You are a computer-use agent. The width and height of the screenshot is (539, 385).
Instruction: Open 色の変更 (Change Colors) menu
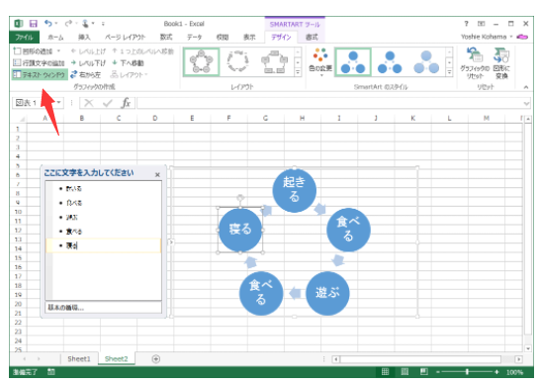pyautogui.click(x=320, y=62)
